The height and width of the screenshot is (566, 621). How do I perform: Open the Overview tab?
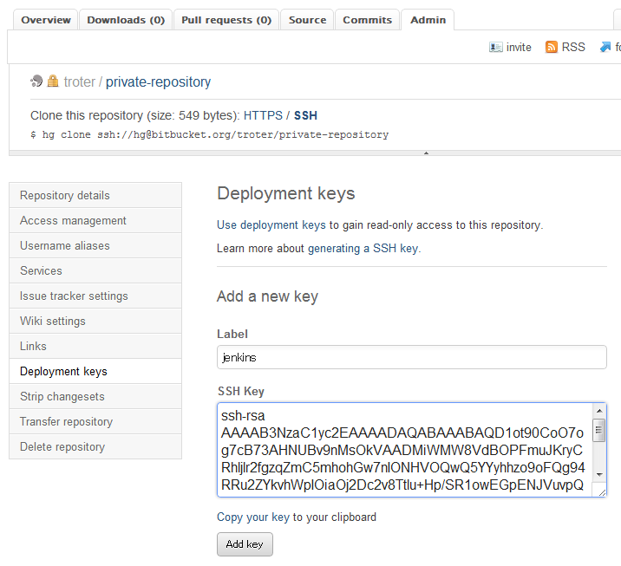(46, 20)
